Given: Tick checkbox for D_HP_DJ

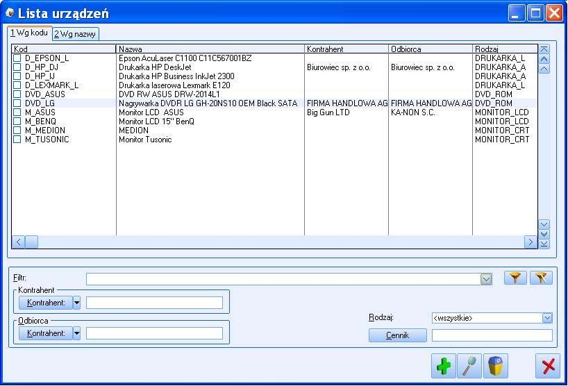Looking at the screenshot, I should 17,67.
